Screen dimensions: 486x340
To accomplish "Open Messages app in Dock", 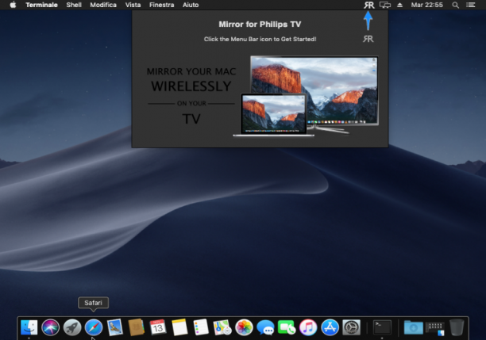I will (x=265, y=327).
